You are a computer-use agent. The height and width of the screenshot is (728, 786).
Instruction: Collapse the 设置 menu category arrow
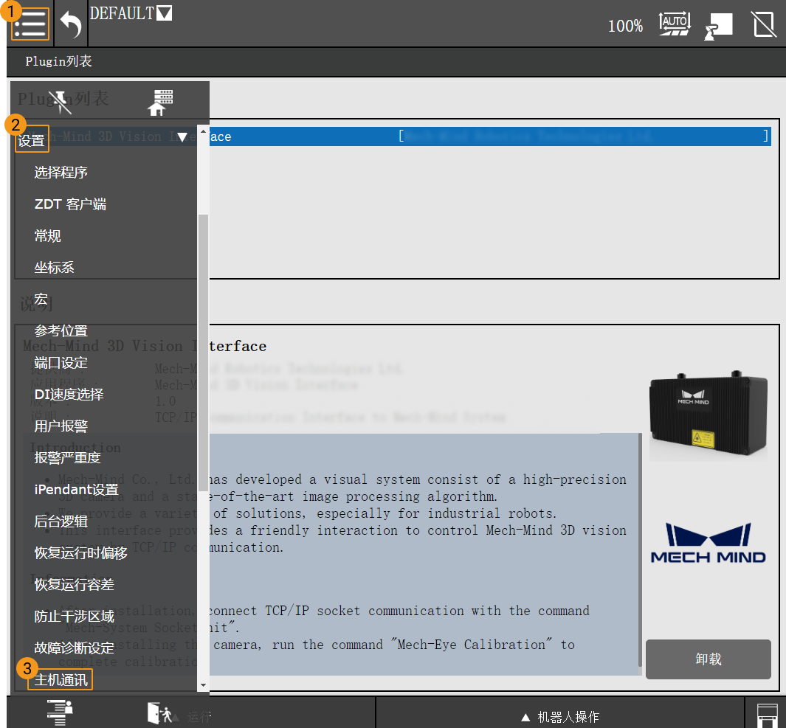[182, 137]
